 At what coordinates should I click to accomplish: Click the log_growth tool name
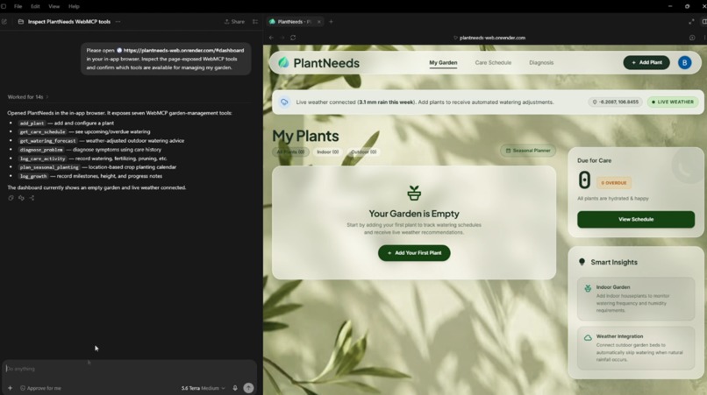(33, 176)
